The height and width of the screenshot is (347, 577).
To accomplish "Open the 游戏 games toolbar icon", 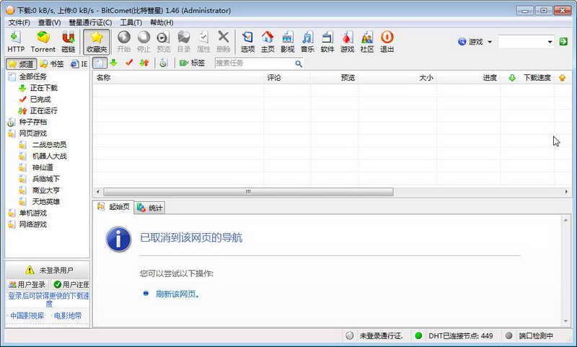I will 347,42.
